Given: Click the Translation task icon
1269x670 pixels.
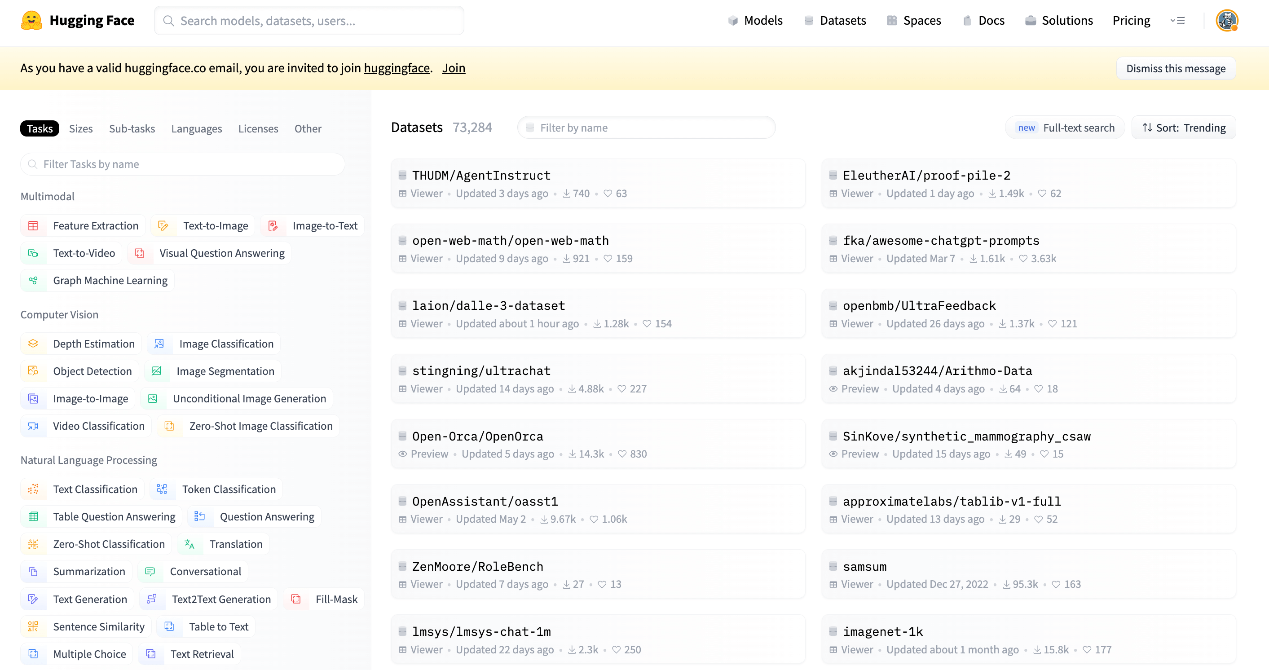Looking at the screenshot, I should 189,544.
